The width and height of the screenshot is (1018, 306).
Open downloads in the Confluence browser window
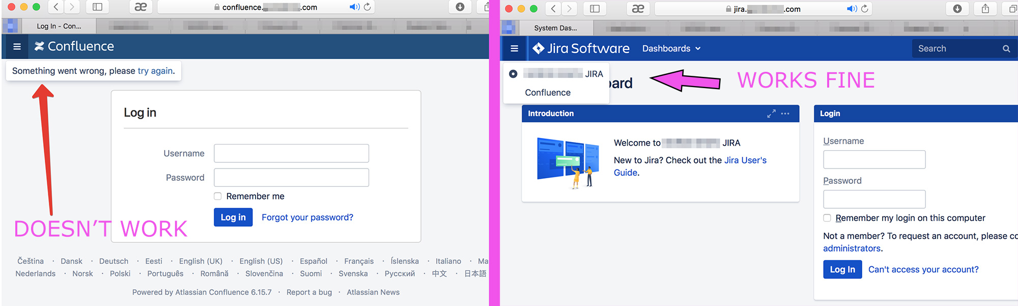coord(460,7)
